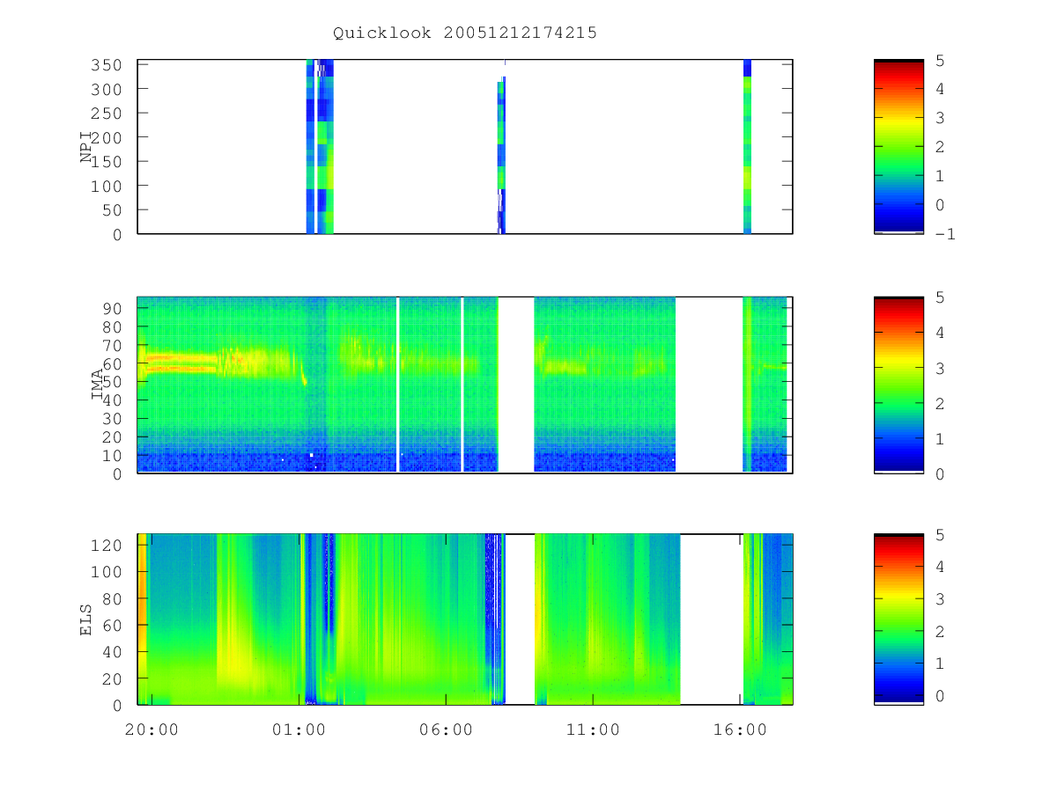Click the 01:00 time axis tick label
This screenshot has height=792, width=1057.
299,730
